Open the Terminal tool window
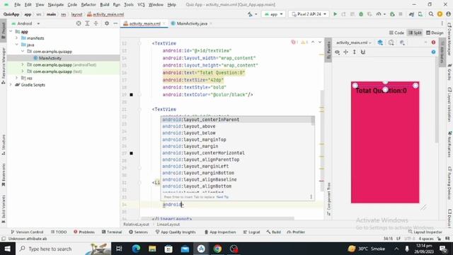This screenshot has height=255, width=453. click(112, 232)
